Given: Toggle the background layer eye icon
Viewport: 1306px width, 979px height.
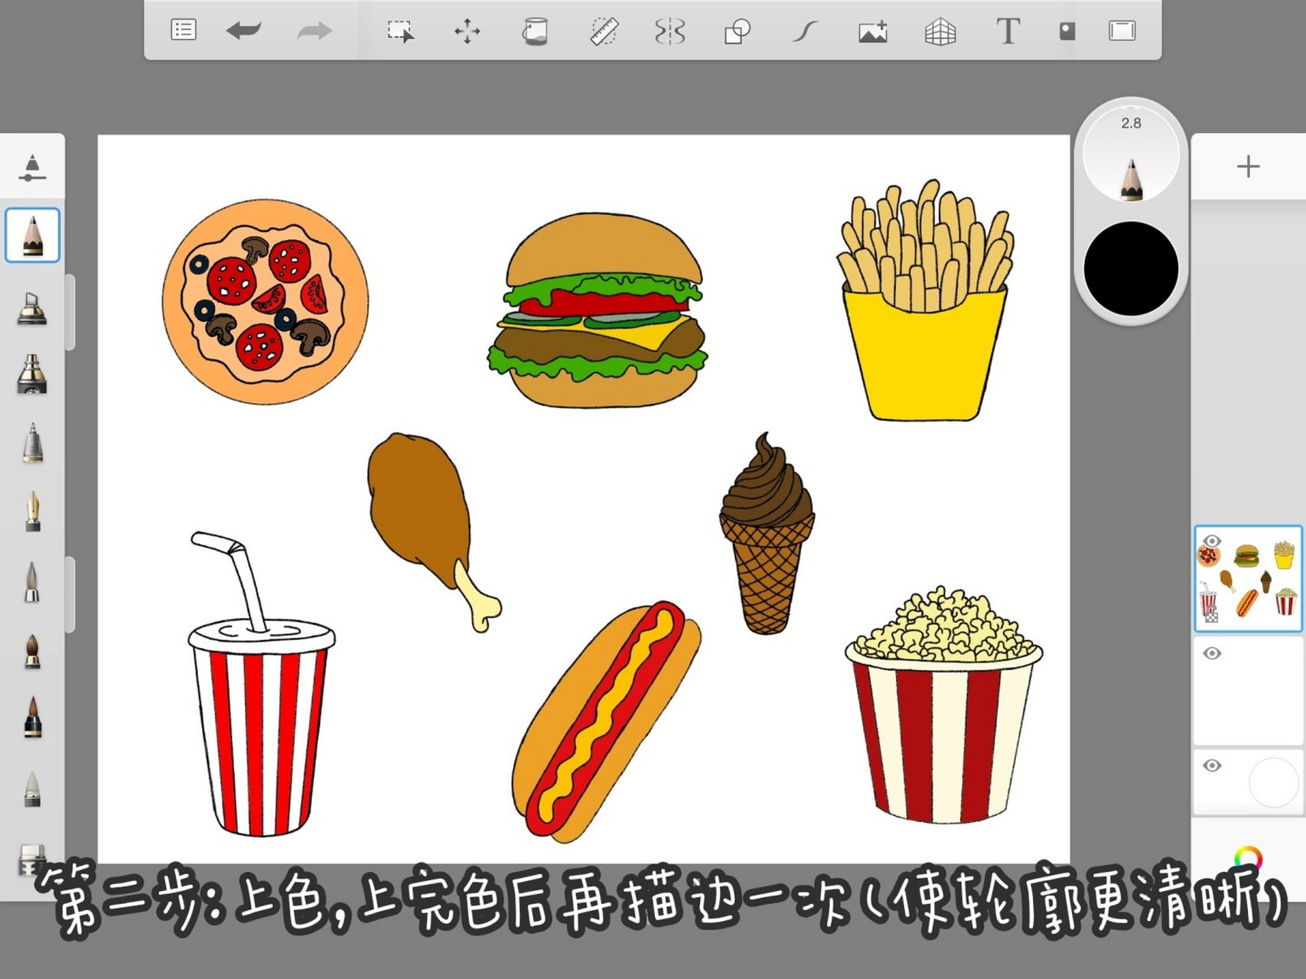Looking at the screenshot, I should 1212,766.
